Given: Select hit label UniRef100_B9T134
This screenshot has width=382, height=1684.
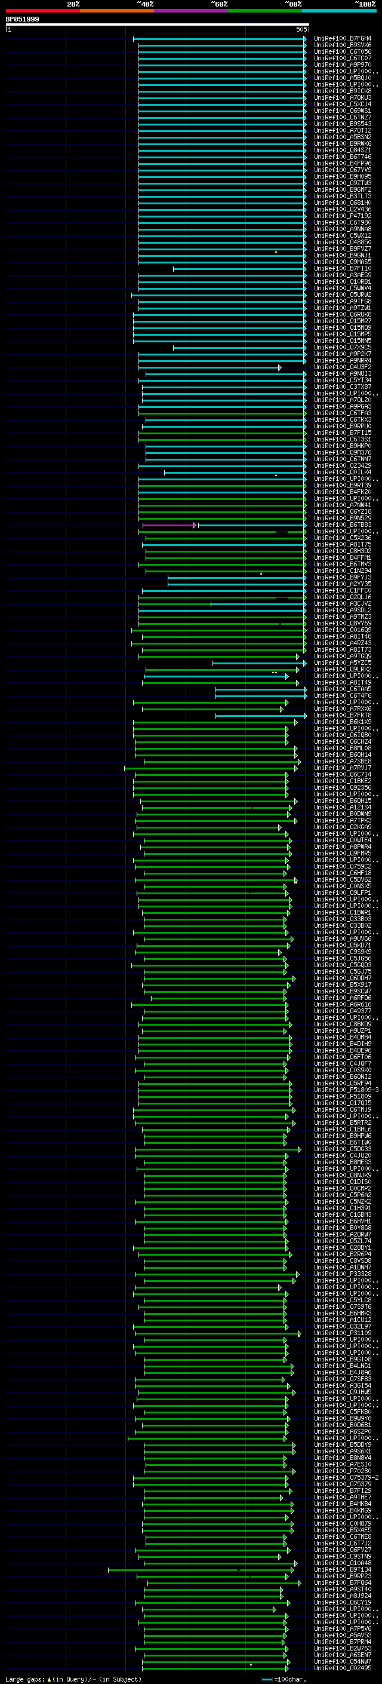Looking at the screenshot, I should [x=343, y=1569].
